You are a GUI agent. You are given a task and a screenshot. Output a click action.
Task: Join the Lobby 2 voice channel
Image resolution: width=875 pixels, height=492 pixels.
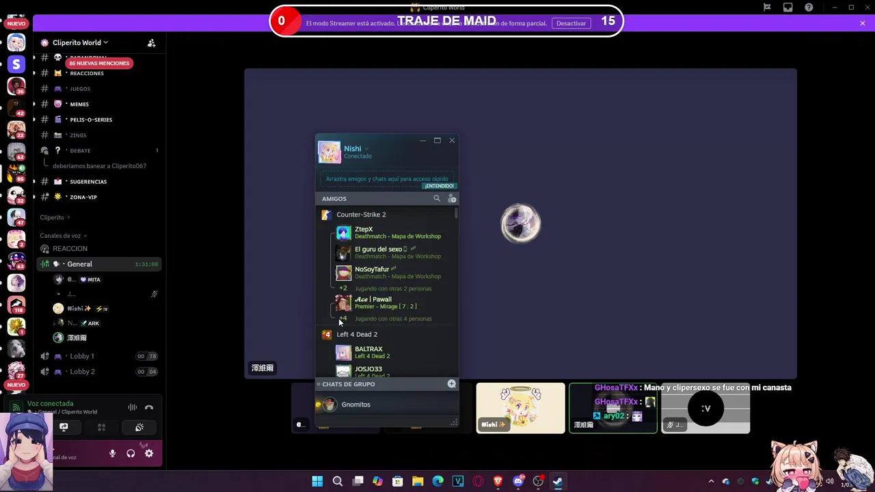(x=99, y=372)
